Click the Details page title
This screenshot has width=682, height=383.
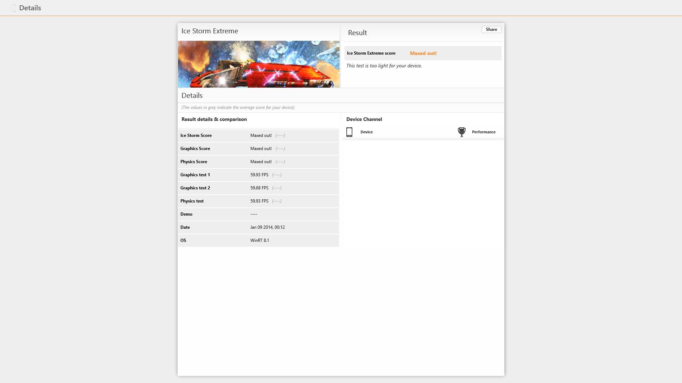coord(30,8)
